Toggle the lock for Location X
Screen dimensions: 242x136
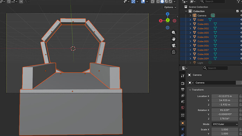[241, 96]
